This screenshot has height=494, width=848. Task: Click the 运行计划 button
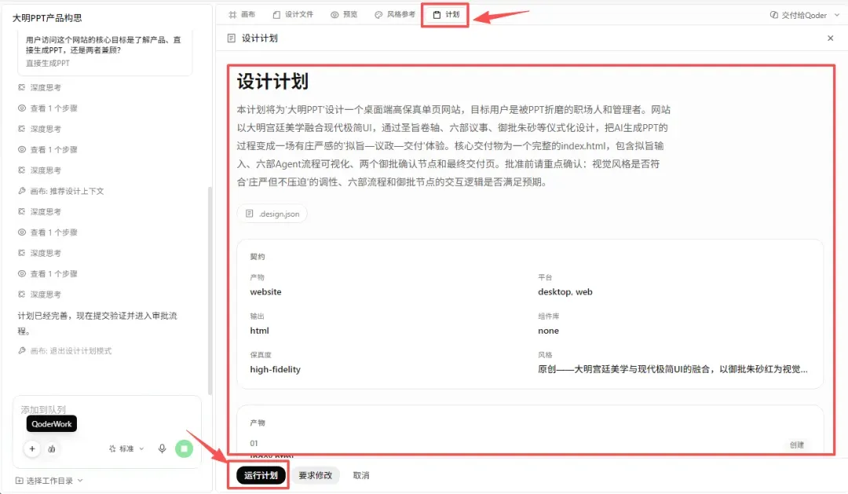[x=261, y=475]
